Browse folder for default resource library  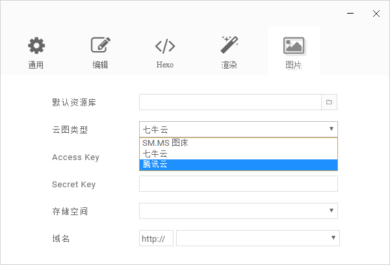coord(330,102)
